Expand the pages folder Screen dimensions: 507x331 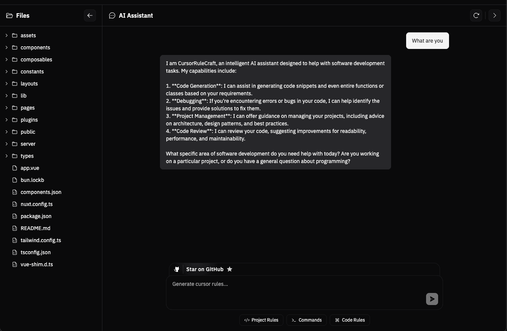click(6, 108)
